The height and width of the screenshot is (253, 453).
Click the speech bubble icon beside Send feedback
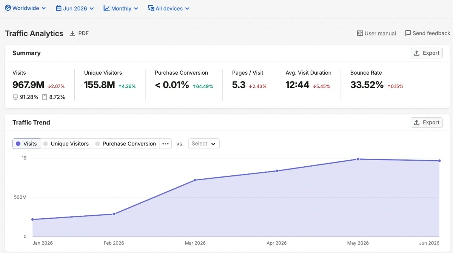click(408, 33)
